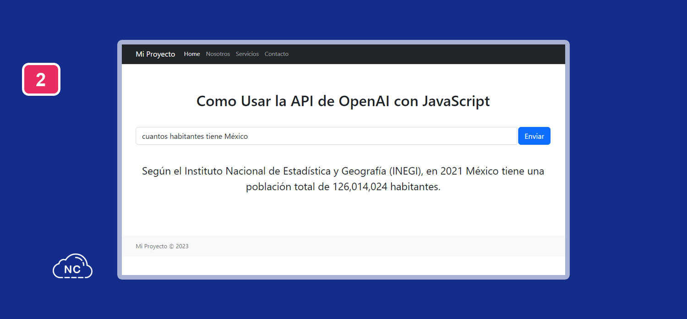Click the page heading about OpenAI API
Screen dimensions: 687x319
click(x=343, y=101)
